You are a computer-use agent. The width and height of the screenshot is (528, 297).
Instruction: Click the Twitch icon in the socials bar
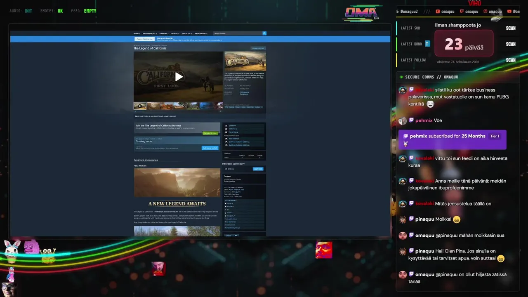tap(462, 12)
